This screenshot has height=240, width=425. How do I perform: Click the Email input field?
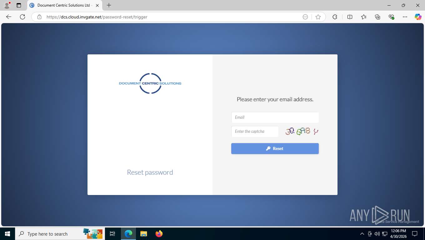tap(275, 117)
